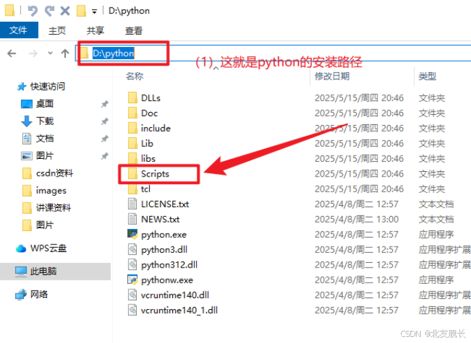Click the tcl folder icon
Screen dimensions: 471x343
pos(133,189)
